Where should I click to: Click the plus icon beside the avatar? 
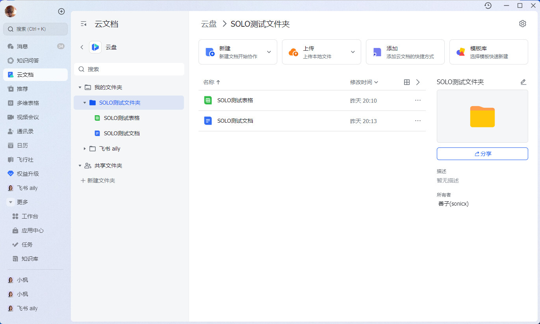coord(61,11)
